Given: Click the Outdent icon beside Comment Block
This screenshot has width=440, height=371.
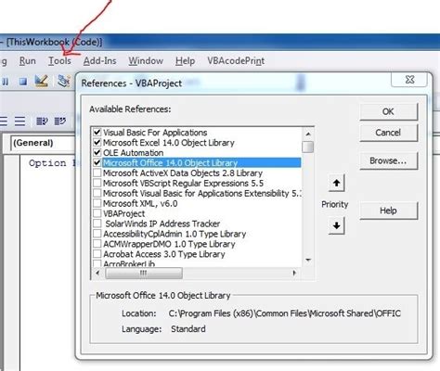Looking at the screenshot, I should tap(19, 122).
